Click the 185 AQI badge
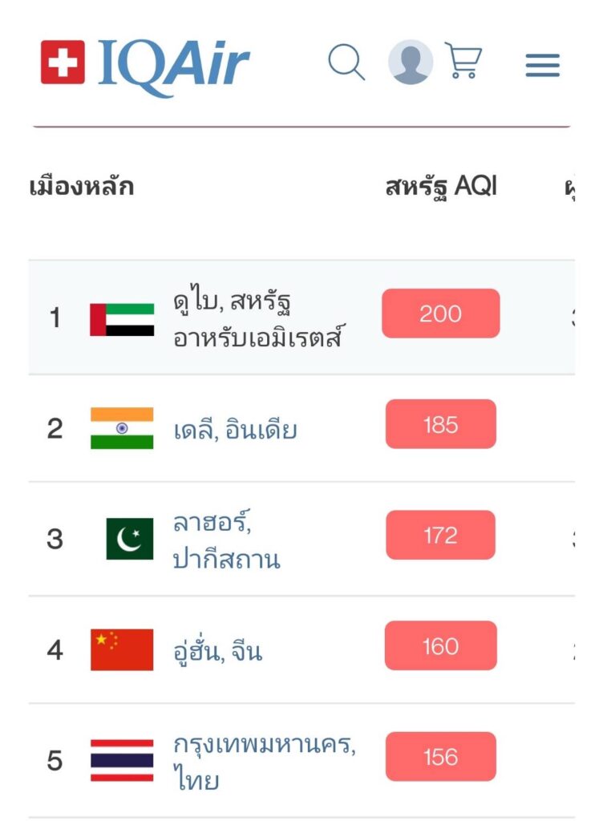The height and width of the screenshot is (821, 603). pos(440,424)
